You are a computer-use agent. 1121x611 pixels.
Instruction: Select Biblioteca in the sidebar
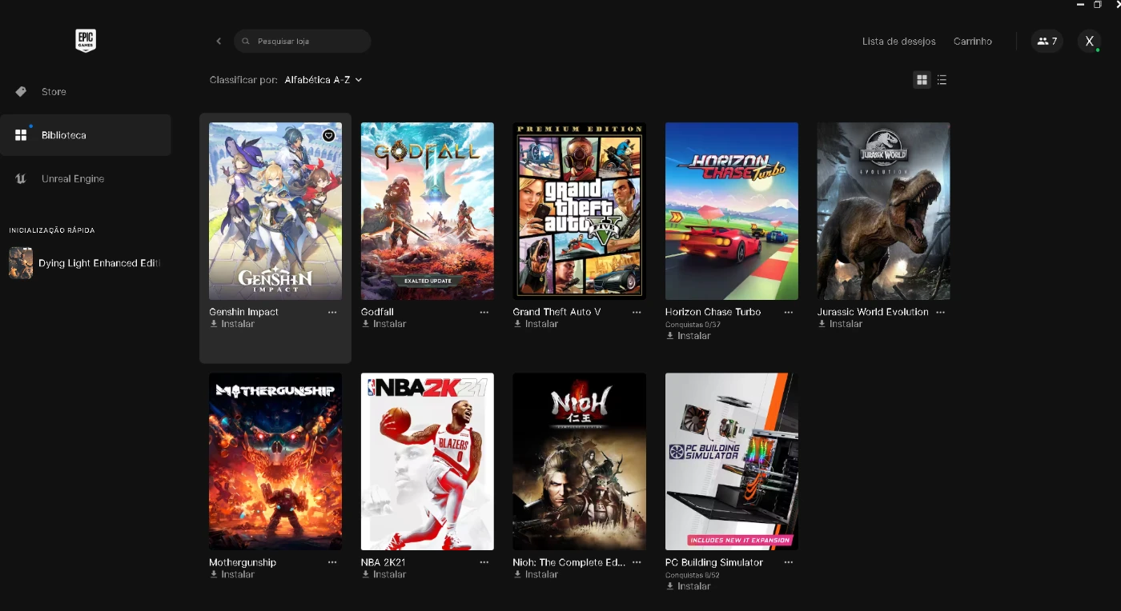click(x=85, y=135)
